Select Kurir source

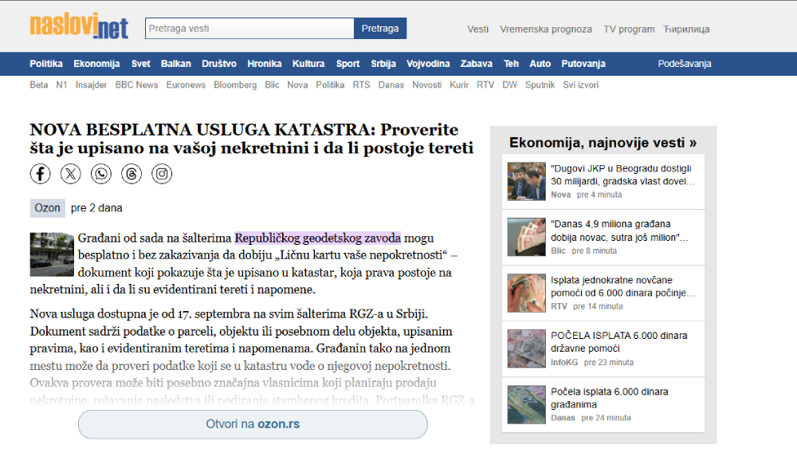[459, 85]
